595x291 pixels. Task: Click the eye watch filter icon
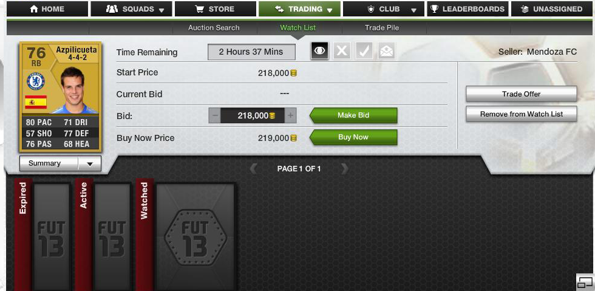pos(319,51)
